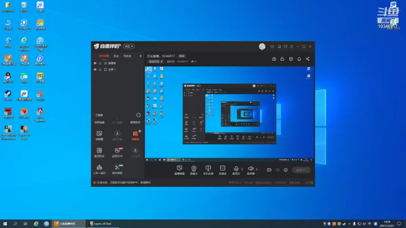Add a new scene with the plus icon
406x228 pixels.
141,56
